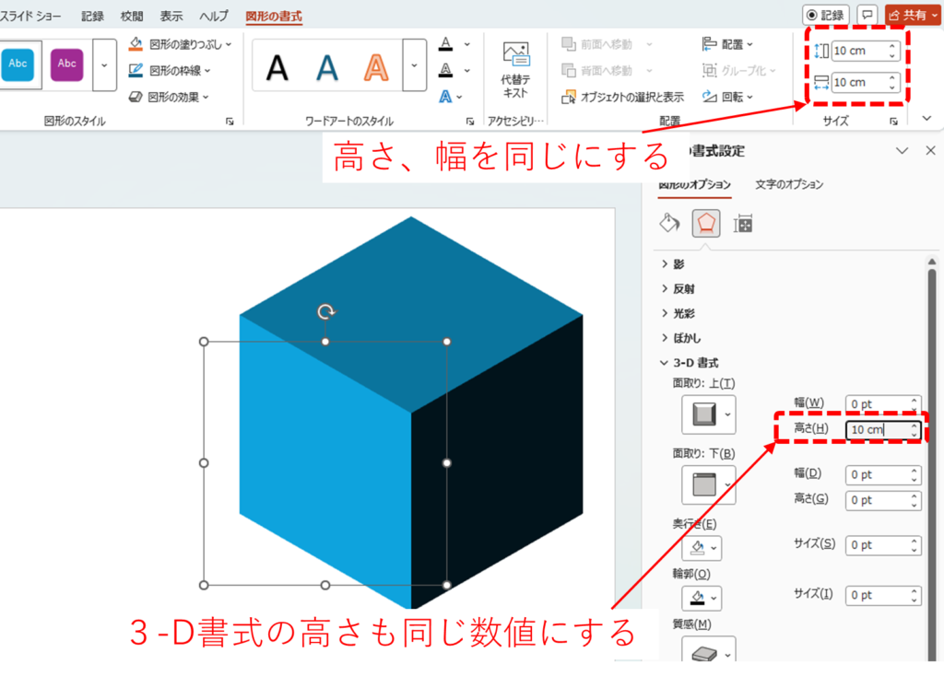Choose the orange outlined WordArt A style

click(x=375, y=66)
